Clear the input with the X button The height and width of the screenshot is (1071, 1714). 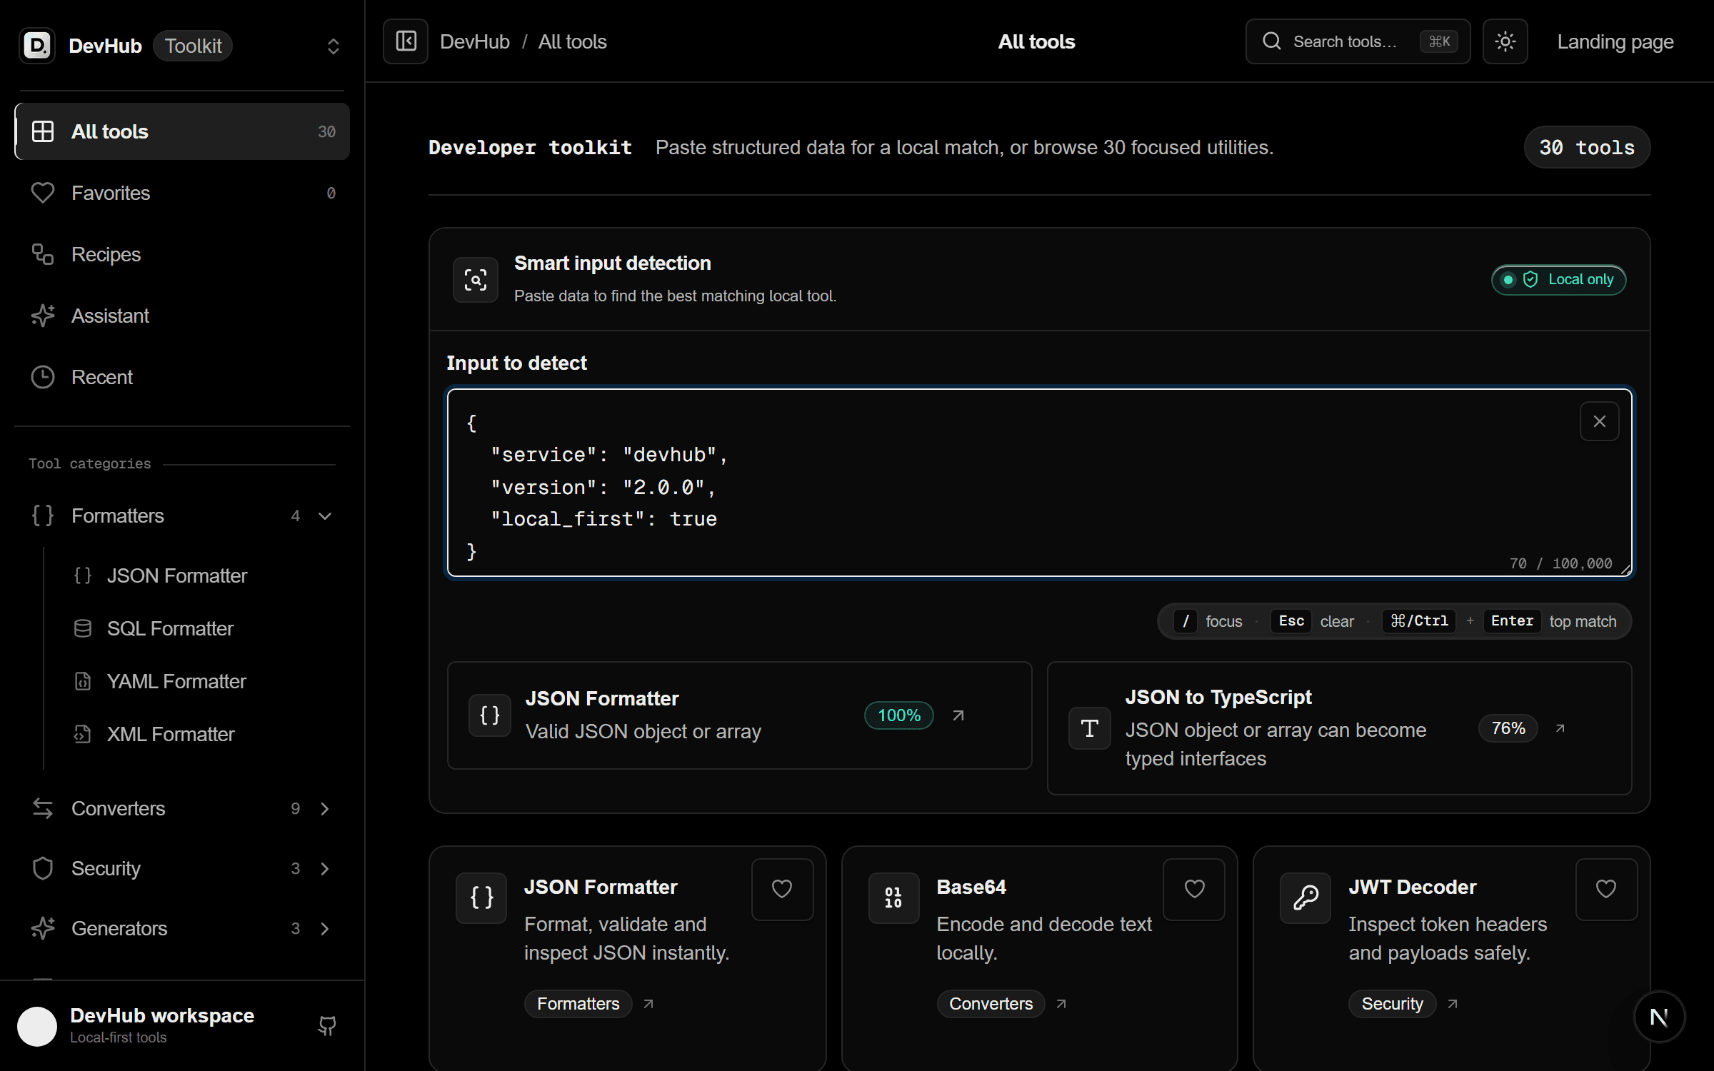1600,421
